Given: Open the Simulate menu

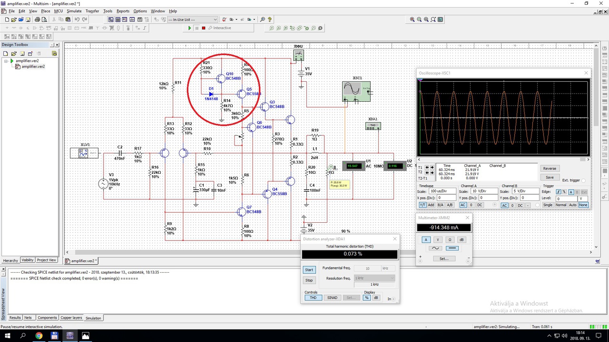Looking at the screenshot, I should click(74, 11).
